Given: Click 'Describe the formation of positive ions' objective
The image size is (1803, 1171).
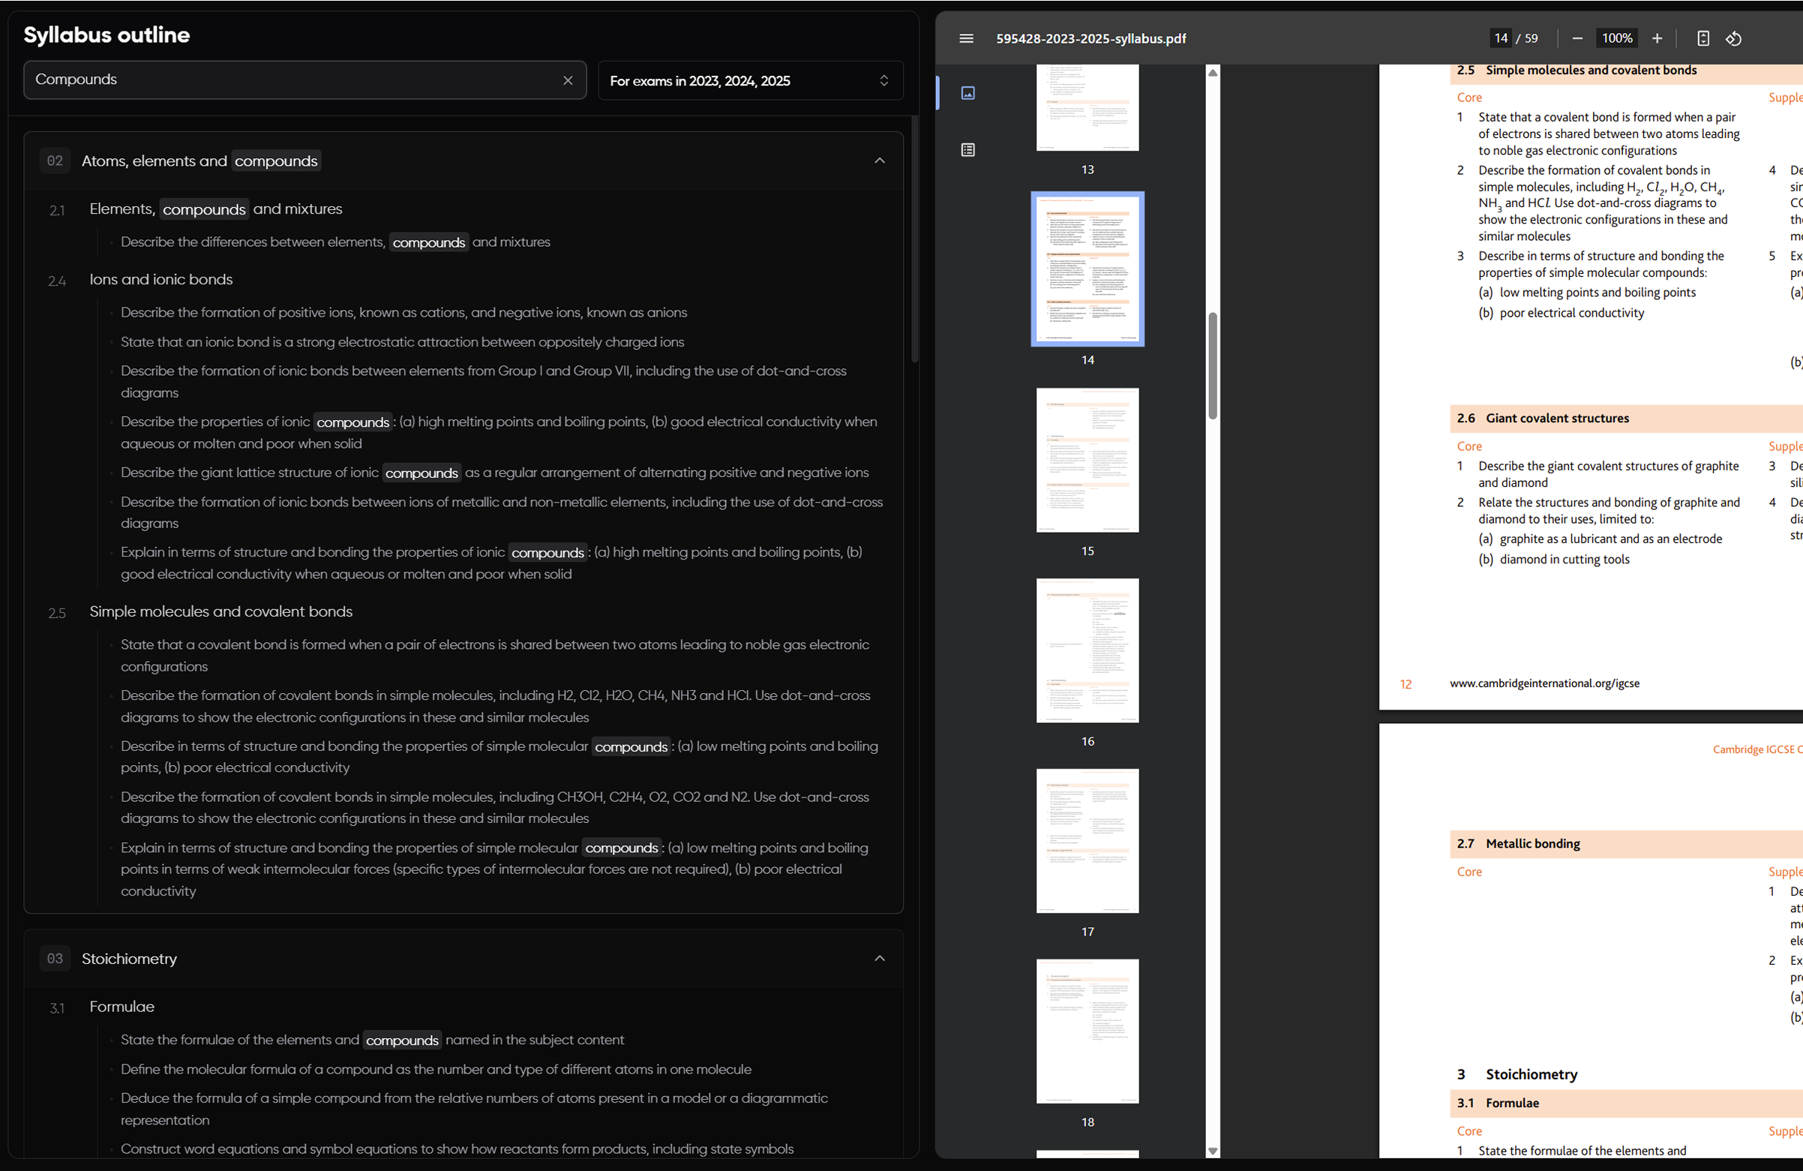Looking at the screenshot, I should coord(403,312).
